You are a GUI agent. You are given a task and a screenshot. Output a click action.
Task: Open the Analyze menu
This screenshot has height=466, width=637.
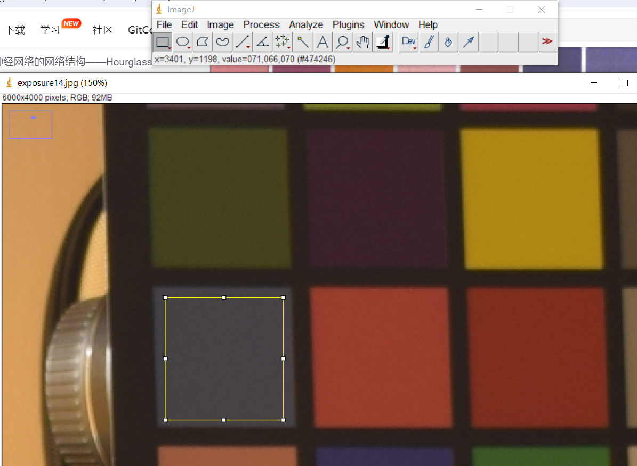tap(306, 25)
